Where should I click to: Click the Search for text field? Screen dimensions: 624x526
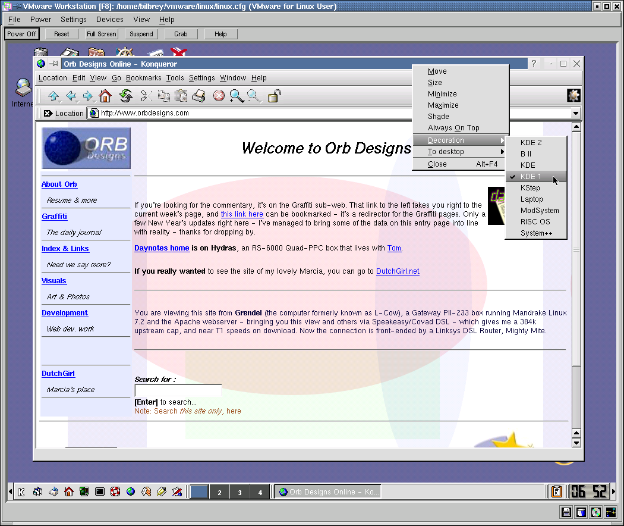[x=178, y=390]
